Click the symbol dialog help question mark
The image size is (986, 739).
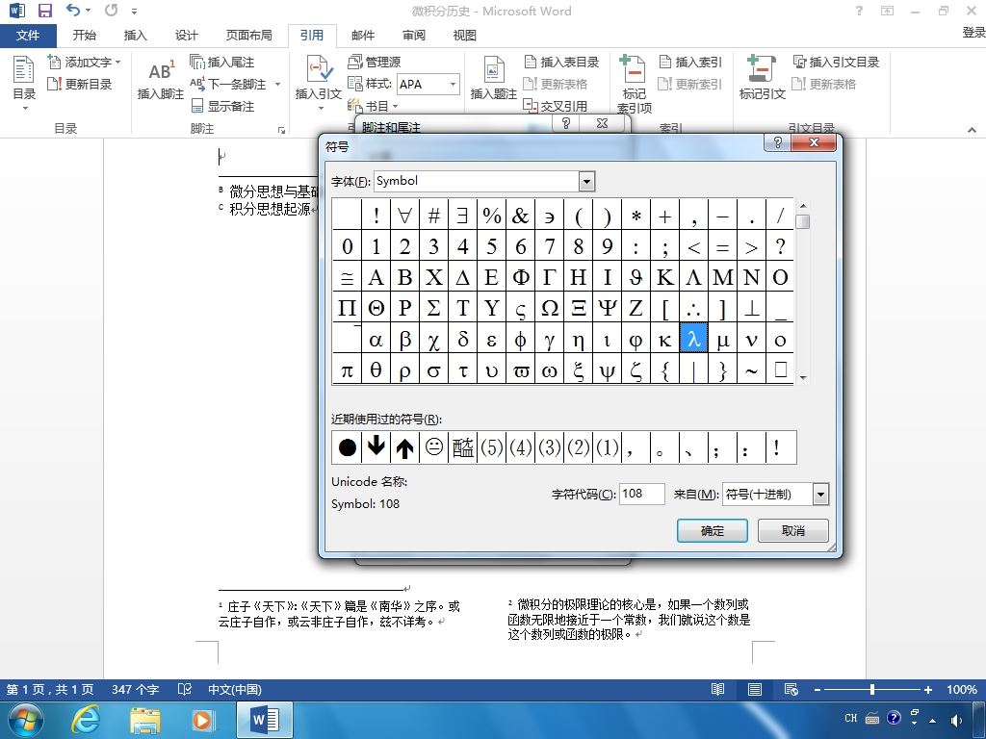tap(778, 142)
